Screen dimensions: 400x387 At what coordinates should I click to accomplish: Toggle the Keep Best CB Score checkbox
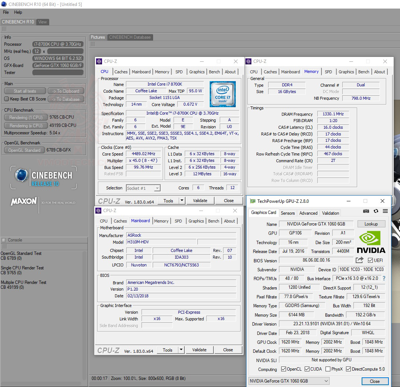click(x=6, y=99)
